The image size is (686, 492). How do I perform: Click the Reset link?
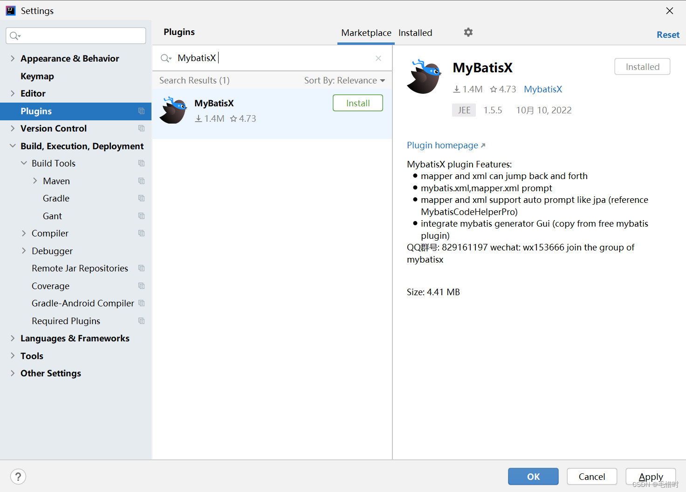coord(668,35)
